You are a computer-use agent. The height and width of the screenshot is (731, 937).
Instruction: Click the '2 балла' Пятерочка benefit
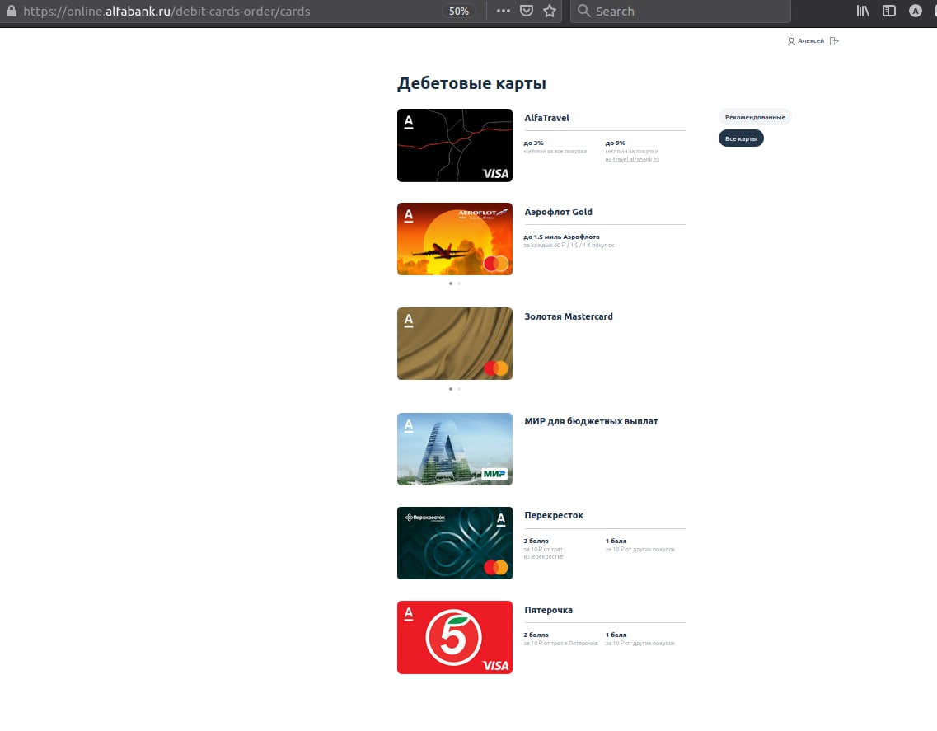[x=536, y=635]
